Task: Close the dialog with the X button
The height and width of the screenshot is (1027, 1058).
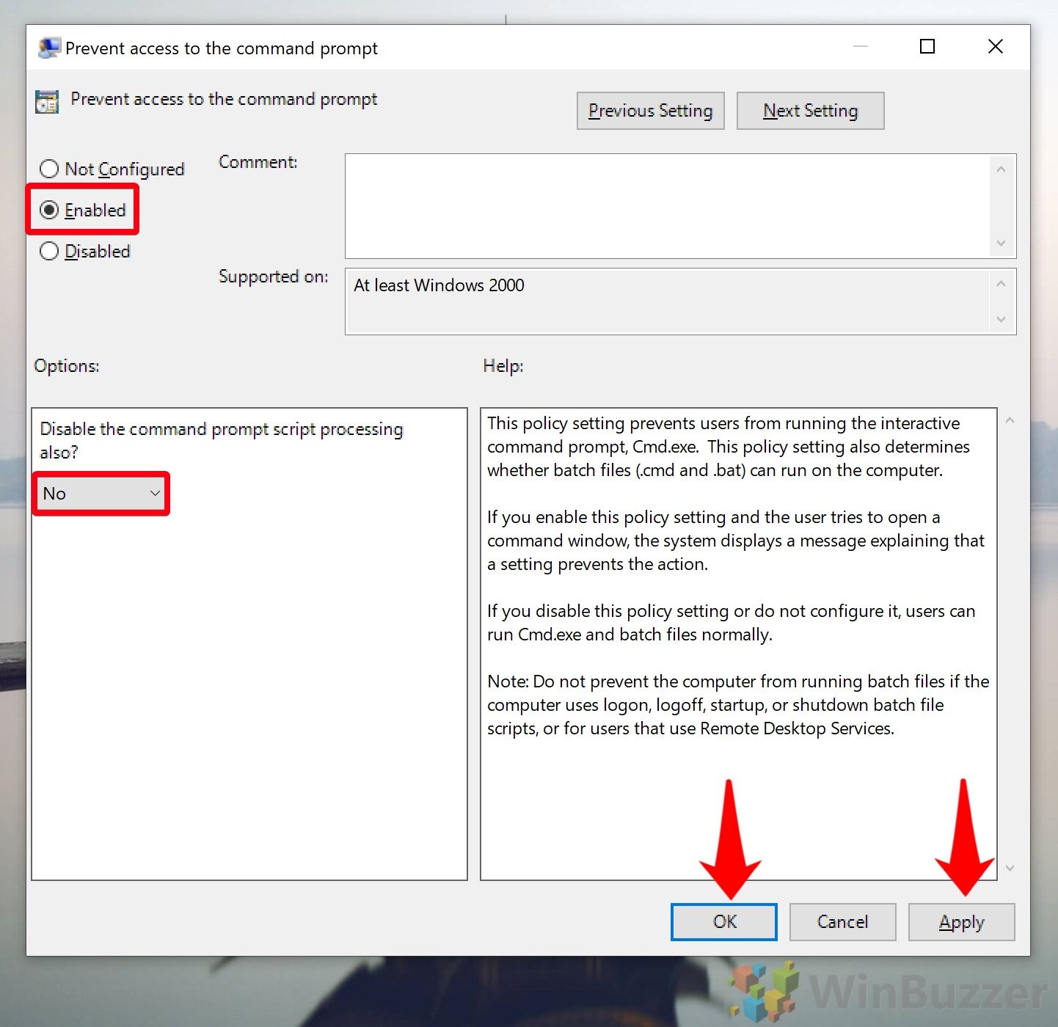Action: [996, 47]
